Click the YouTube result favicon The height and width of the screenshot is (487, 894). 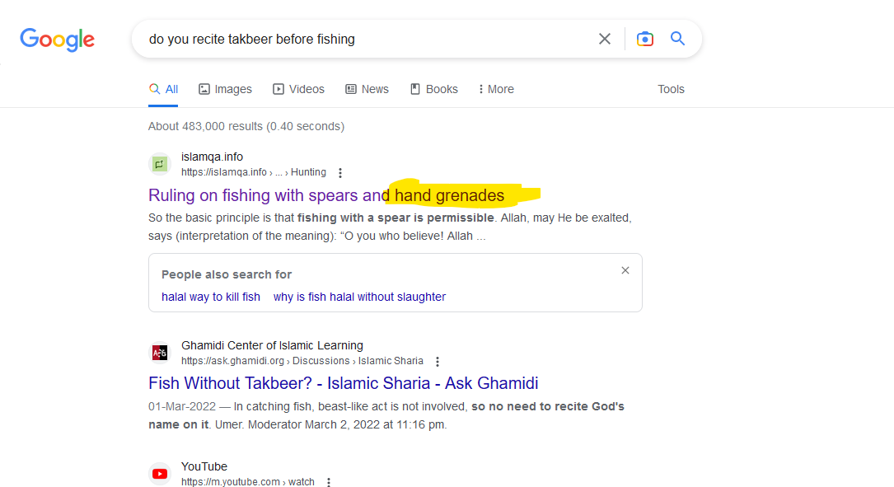pyautogui.click(x=160, y=474)
